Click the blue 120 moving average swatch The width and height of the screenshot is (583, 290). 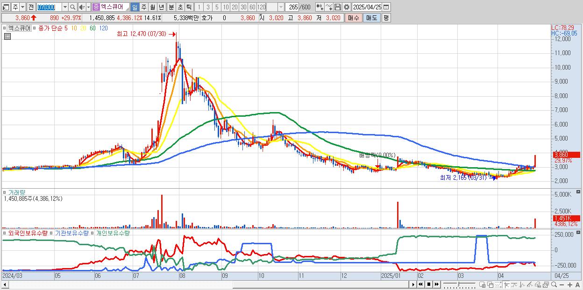tap(103, 28)
